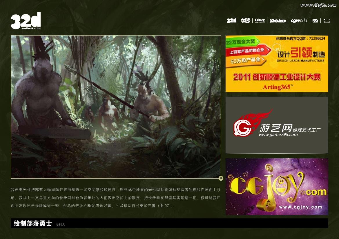
Task: Click the large 32d creative & artist logo
Action: [26, 21]
